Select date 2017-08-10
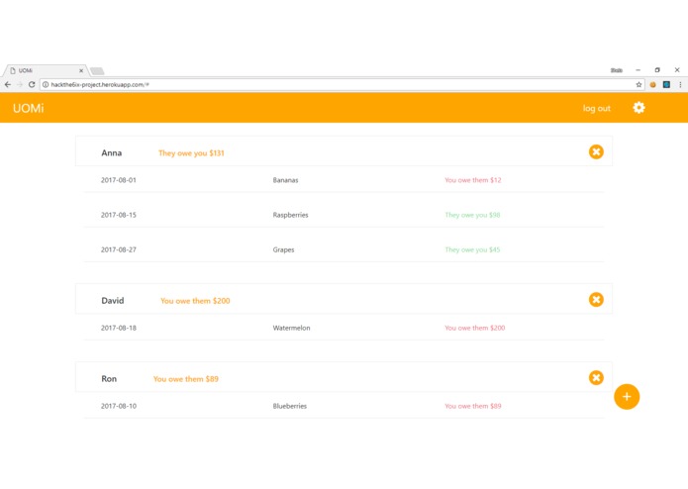The image size is (688, 489). pyautogui.click(x=119, y=406)
